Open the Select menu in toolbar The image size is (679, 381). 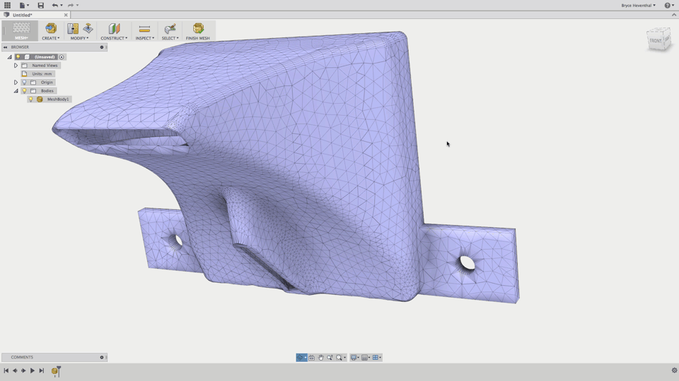pyautogui.click(x=170, y=38)
